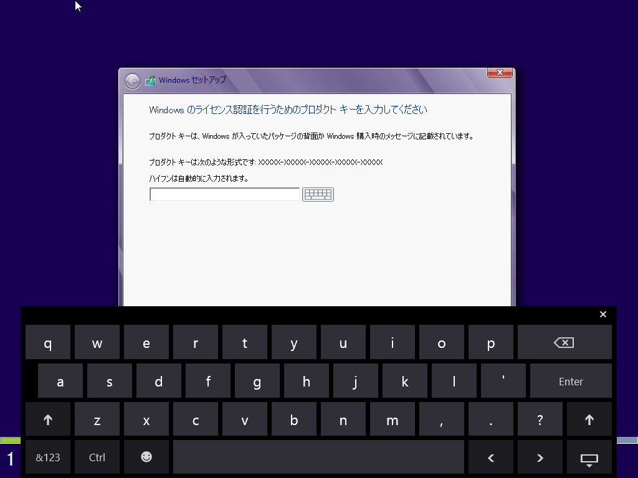Tap the v key
The width and height of the screenshot is (638, 478).
click(245, 419)
